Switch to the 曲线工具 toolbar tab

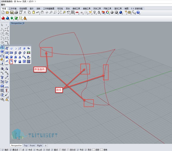coord(76,8)
